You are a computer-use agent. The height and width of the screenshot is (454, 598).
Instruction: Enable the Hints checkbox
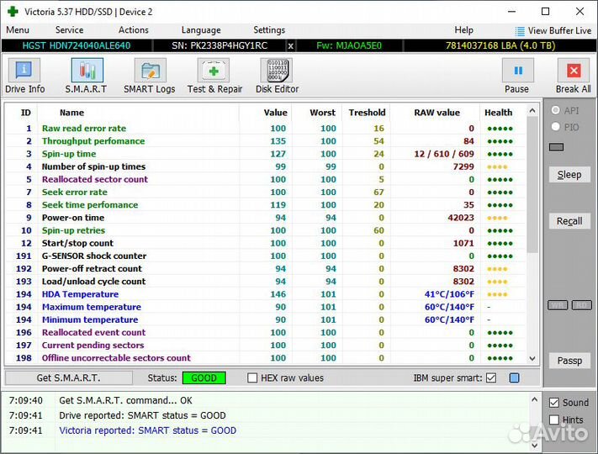[553, 420]
